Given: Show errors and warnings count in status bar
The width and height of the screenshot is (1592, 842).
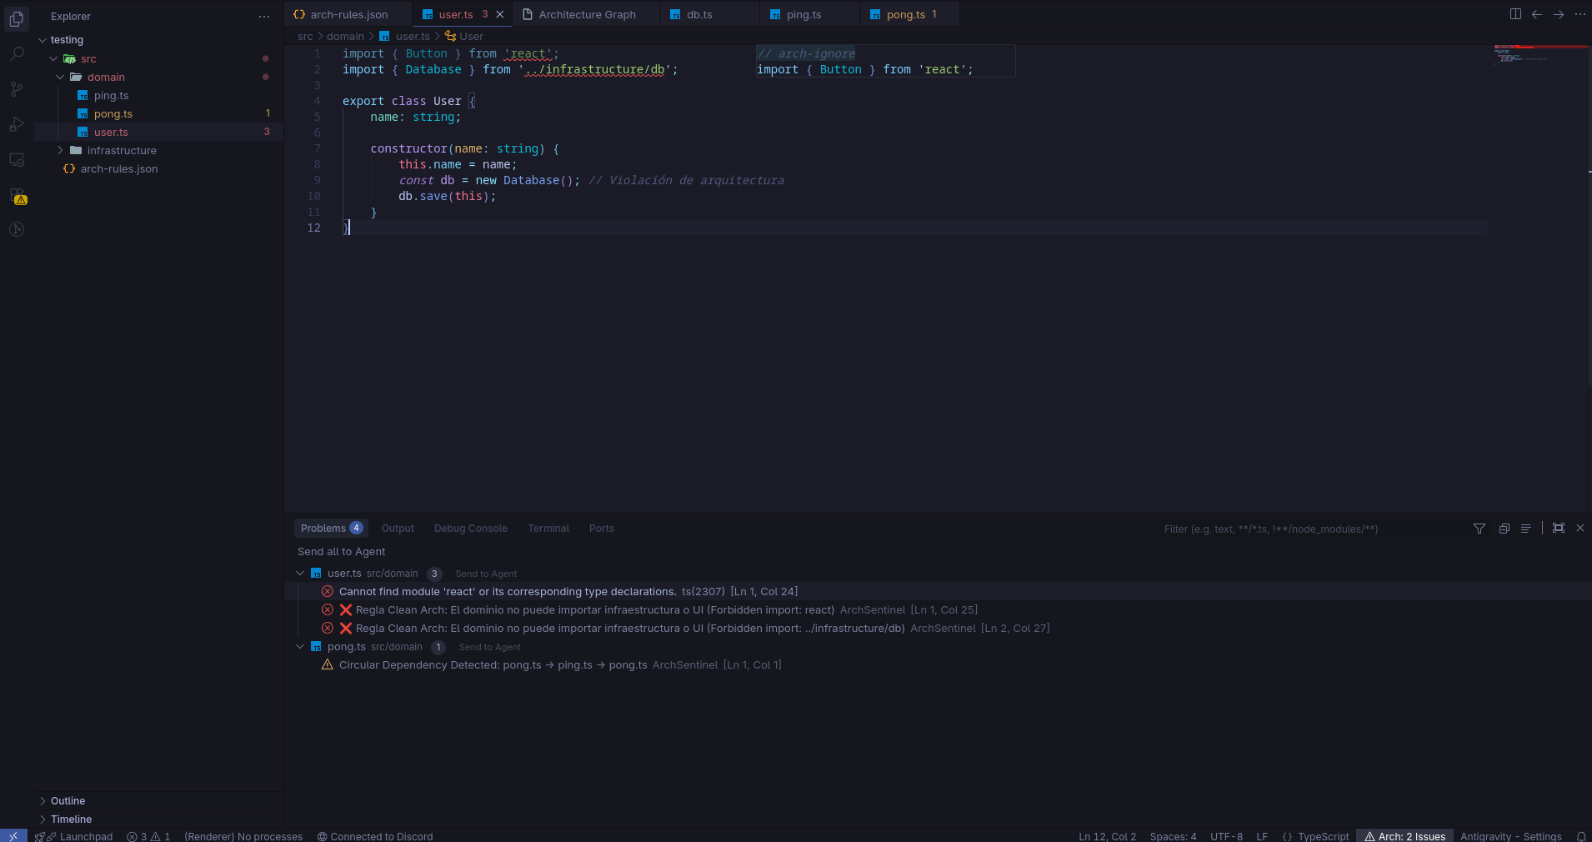Looking at the screenshot, I should pyautogui.click(x=148, y=836).
